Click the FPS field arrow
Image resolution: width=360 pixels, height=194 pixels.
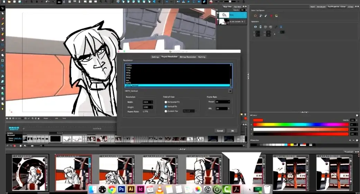point(229,108)
